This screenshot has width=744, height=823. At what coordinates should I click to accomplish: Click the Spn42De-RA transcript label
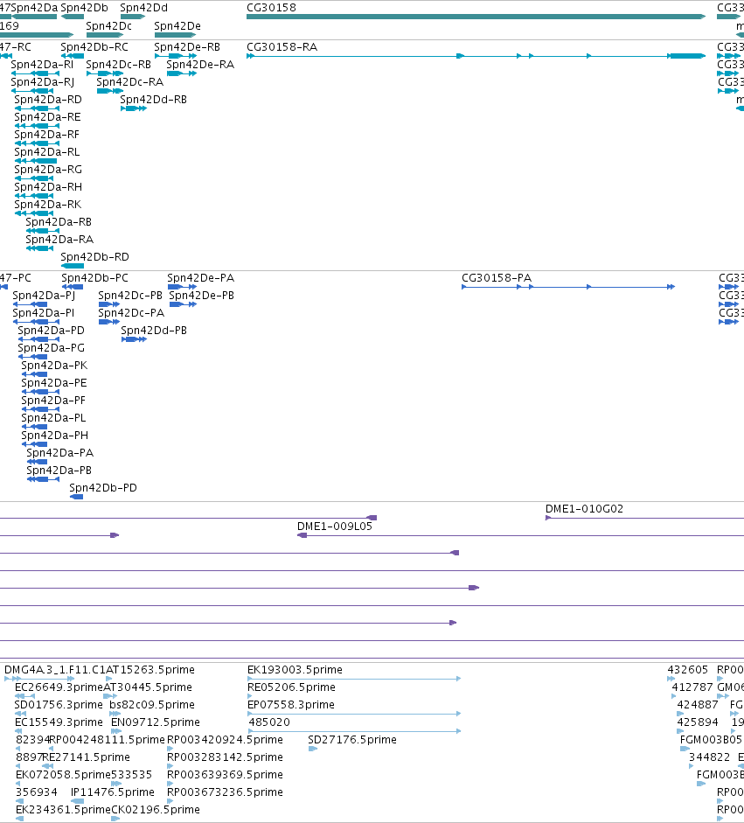click(200, 64)
